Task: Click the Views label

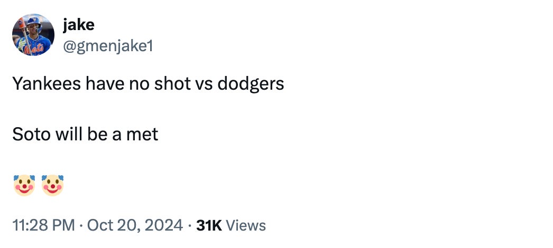Action: [x=246, y=226]
